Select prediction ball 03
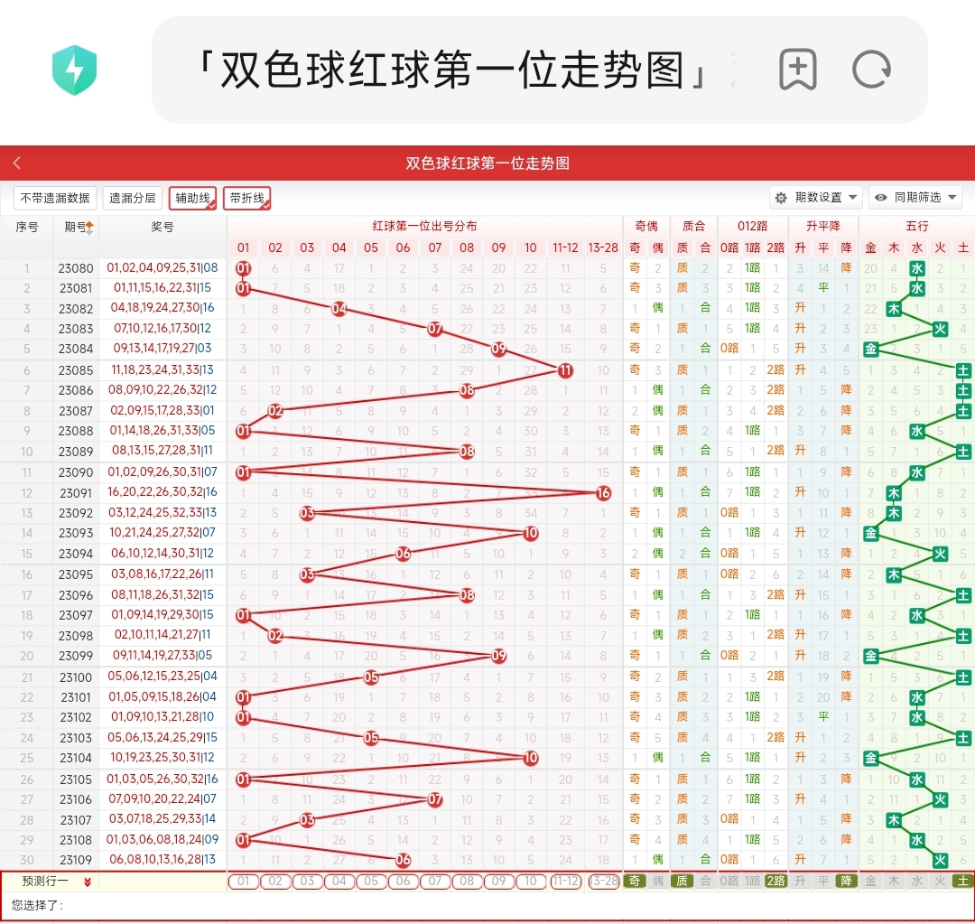 [307, 881]
